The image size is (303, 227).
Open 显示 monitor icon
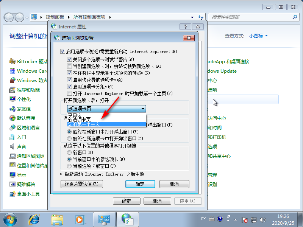(x=12, y=175)
